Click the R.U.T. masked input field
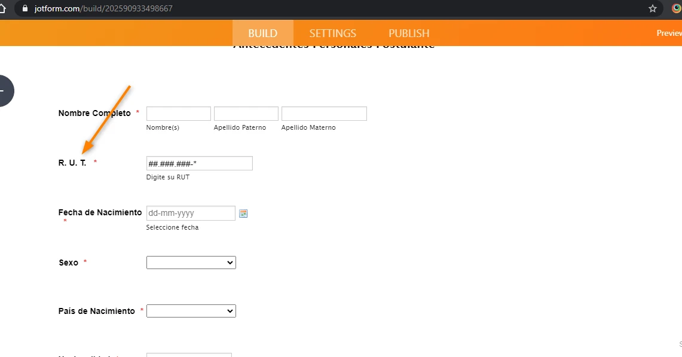The width and height of the screenshot is (682, 357). (199, 163)
